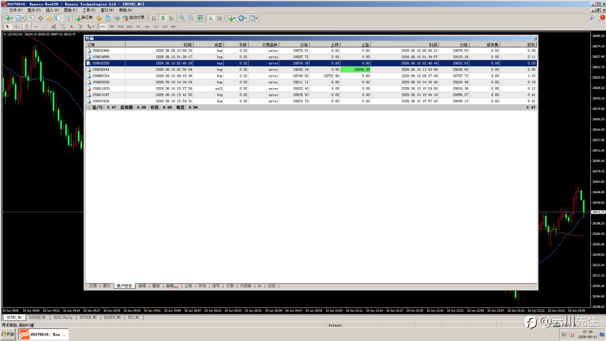Click the zoom out magnifier icon

tap(191, 18)
